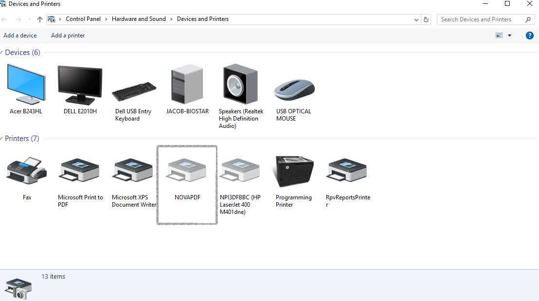
Task: Select Speakers Realtek High Definition Audio
Action: [241, 85]
